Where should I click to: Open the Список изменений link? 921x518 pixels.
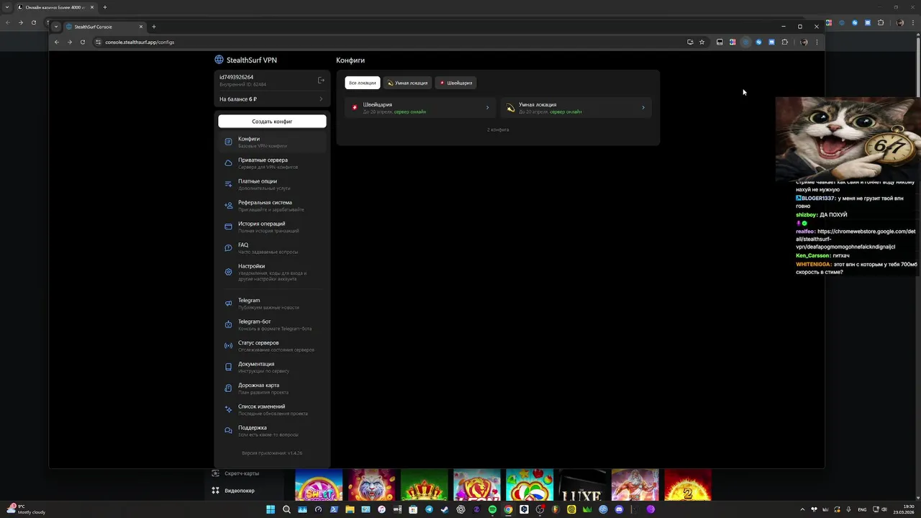[x=272, y=409]
